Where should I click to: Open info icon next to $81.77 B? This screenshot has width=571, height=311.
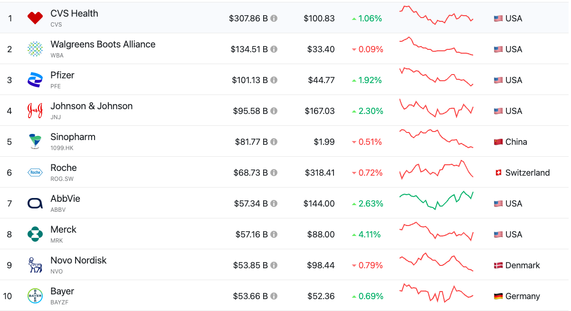(274, 142)
